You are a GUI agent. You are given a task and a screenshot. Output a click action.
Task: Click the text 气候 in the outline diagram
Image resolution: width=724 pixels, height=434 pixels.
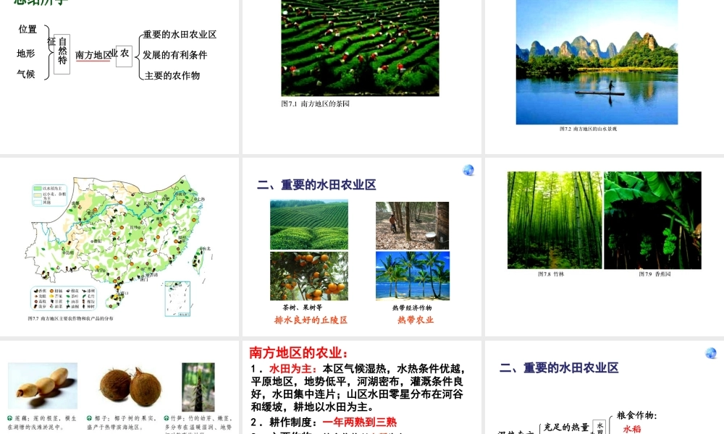point(26,74)
